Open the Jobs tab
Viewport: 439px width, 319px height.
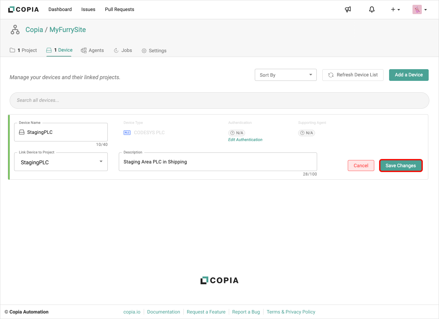[123, 50]
